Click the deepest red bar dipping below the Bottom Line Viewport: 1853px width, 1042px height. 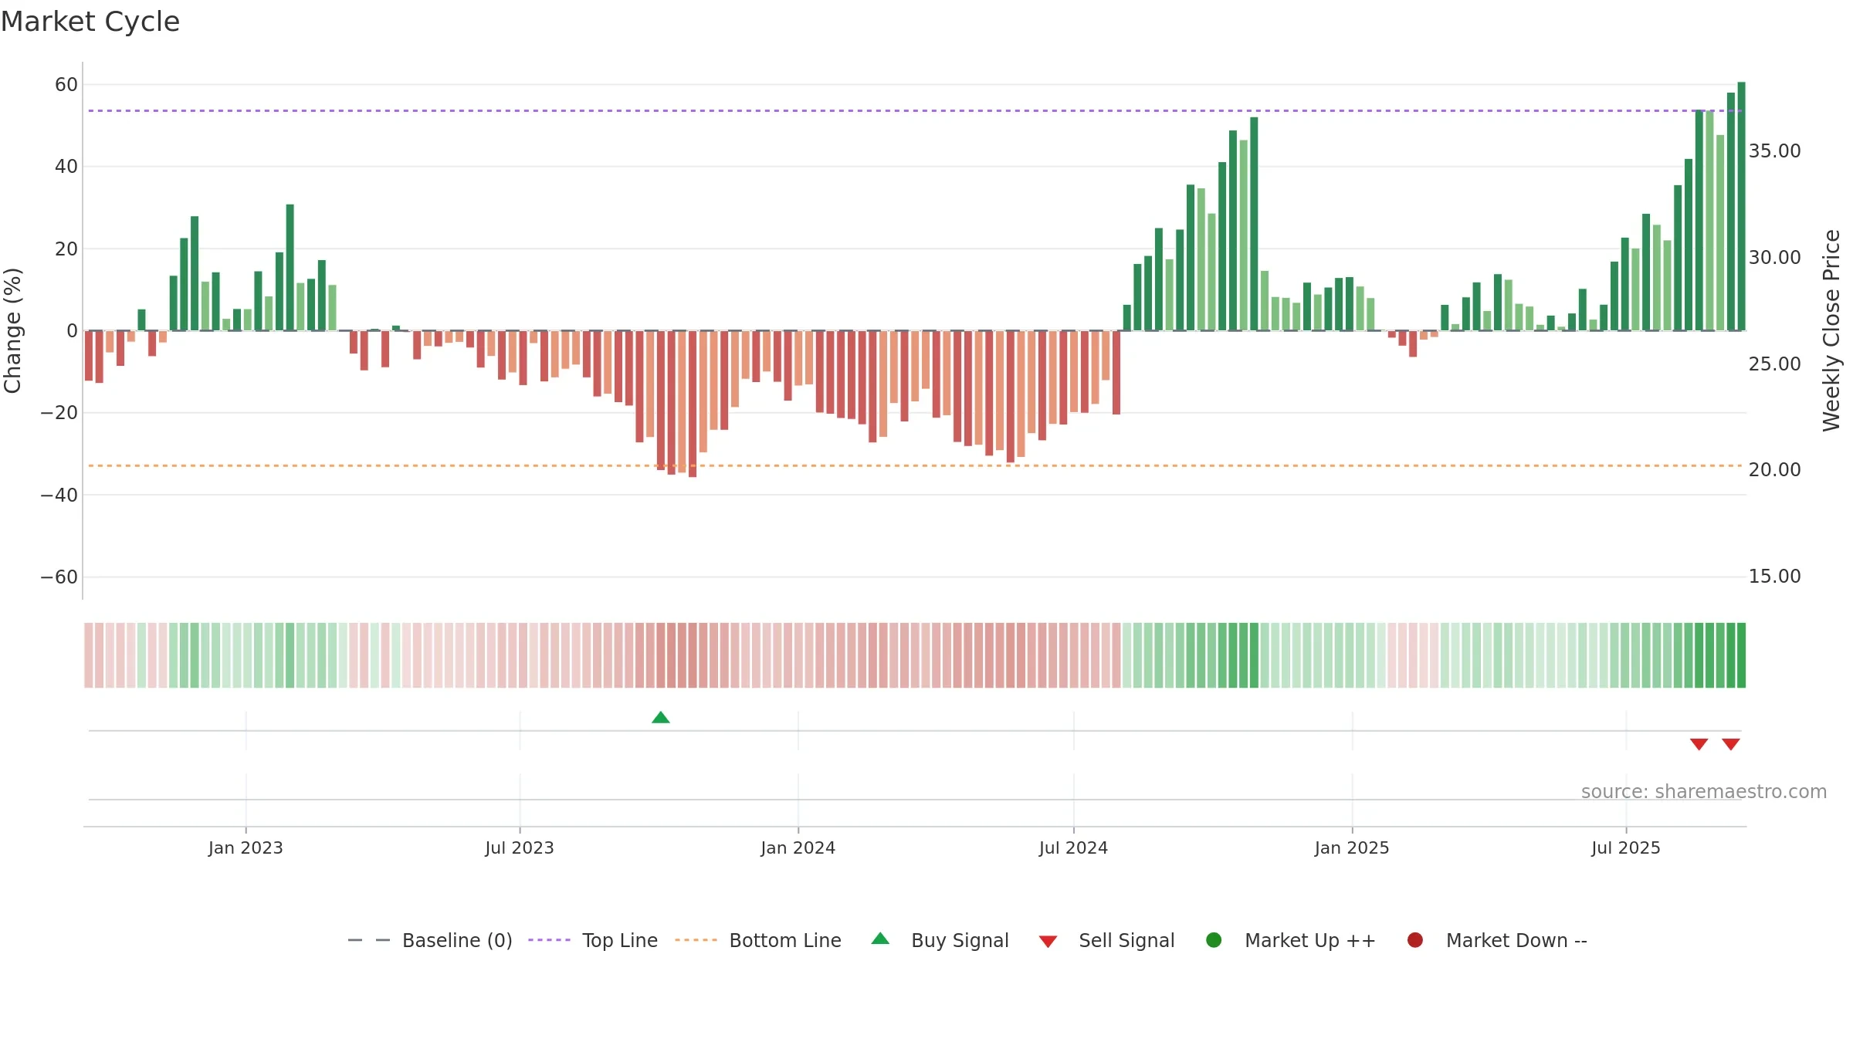point(693,404)
